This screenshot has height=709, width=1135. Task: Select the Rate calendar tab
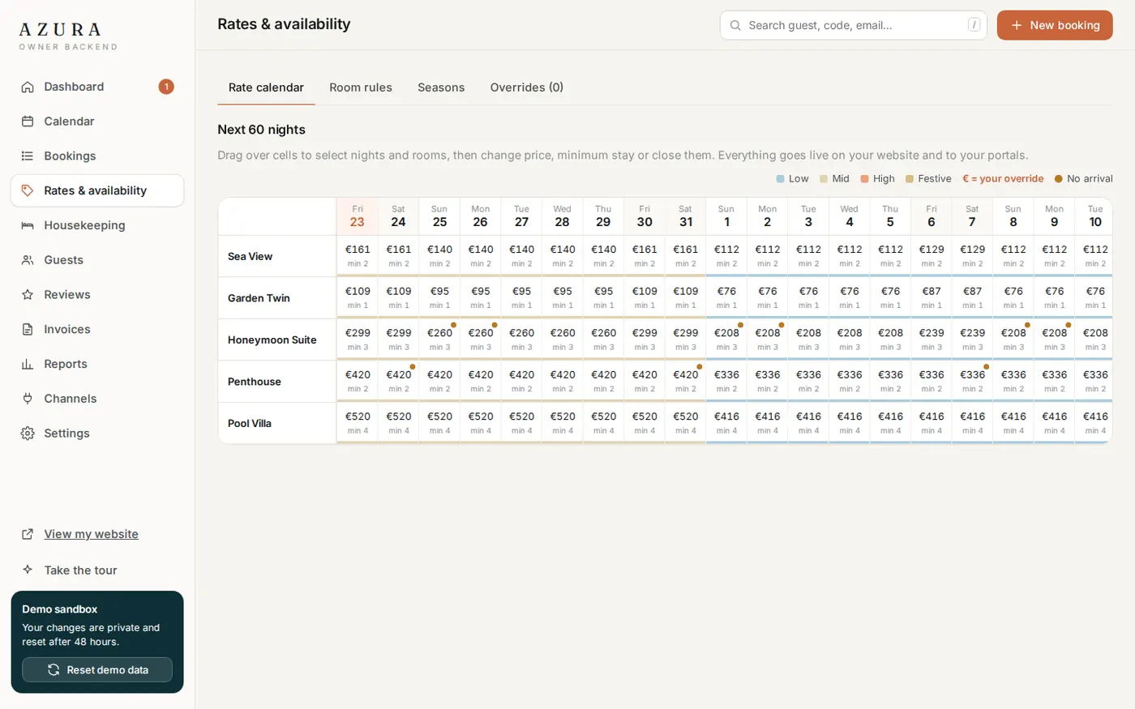click(266, 88)
